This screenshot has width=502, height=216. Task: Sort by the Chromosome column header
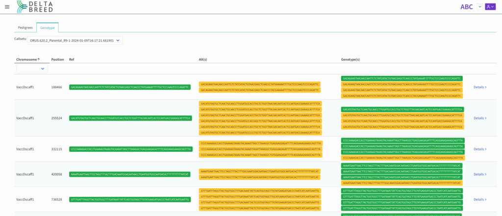(28, 59)
